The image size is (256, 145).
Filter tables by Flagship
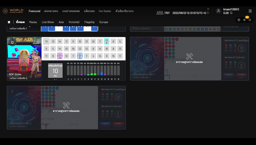(x=90, y=22)
